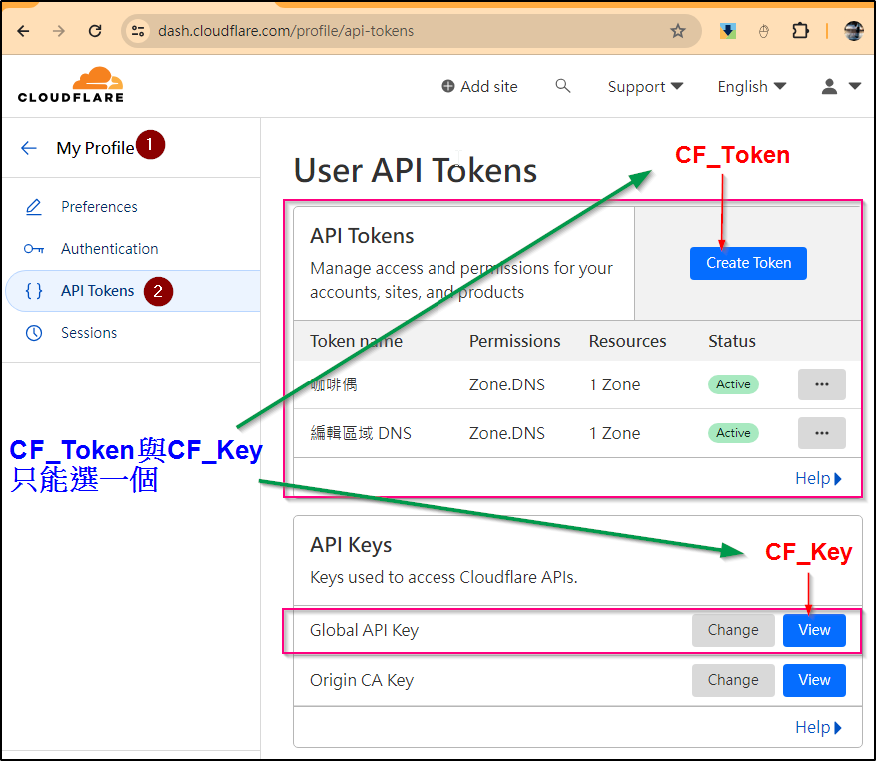Click the API Tokens braces icon
Screen dimensions: 876x761
coord(34,291)
